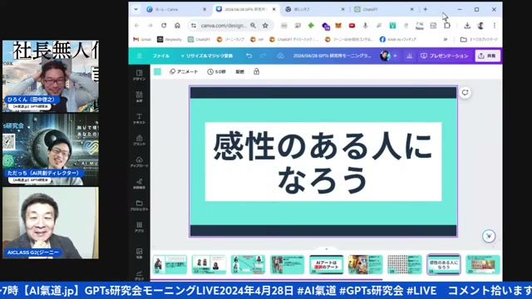The image size is (532, 299).
Task: Open the Position button in toolbar
Action: (x=240, y=71)
